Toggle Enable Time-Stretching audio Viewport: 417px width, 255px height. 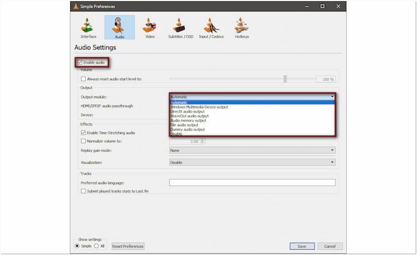pyautogui.click(x=83, y=133)
